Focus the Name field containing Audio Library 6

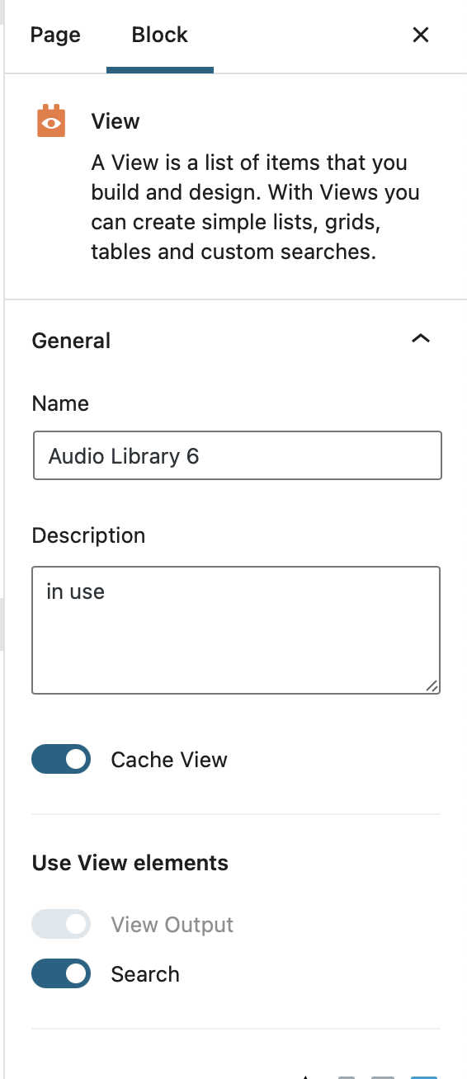[238, 455]
